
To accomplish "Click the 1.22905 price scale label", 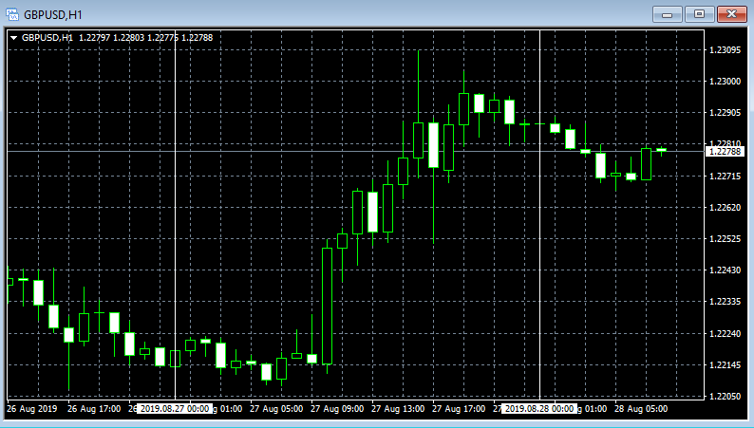I will (x=725, y=112).
